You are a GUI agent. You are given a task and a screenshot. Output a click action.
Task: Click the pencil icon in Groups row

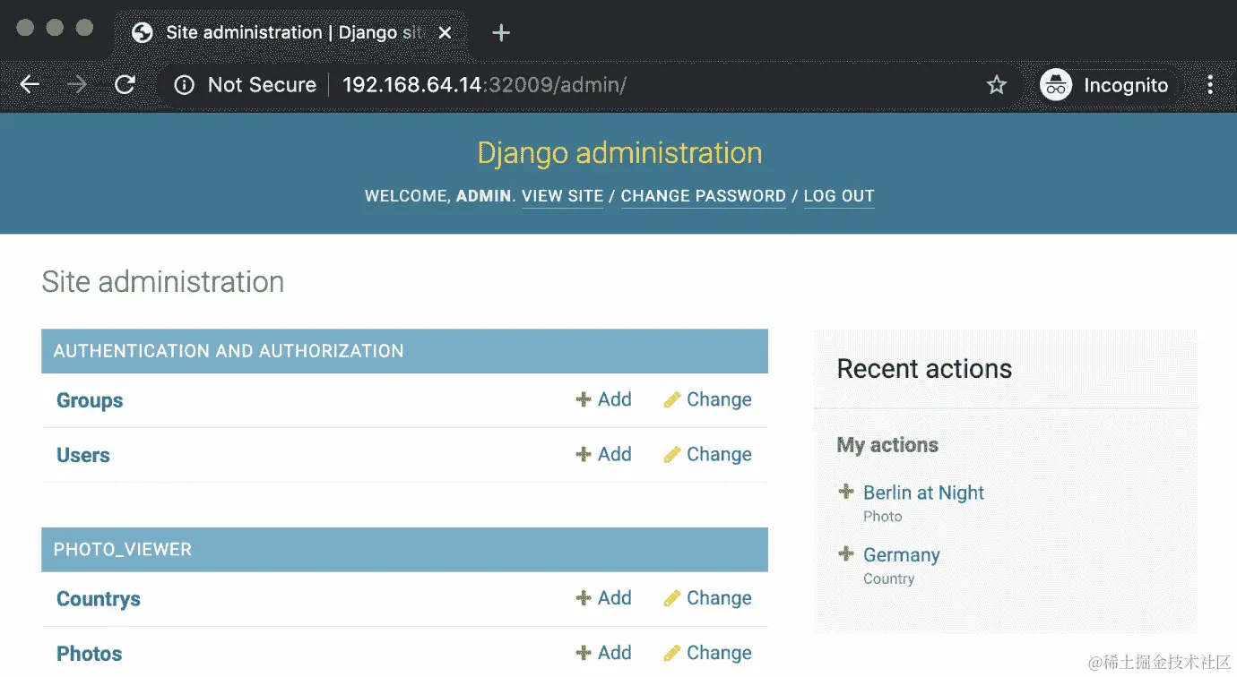click(672, 400)
